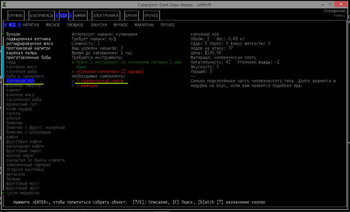Choose копчёное мясо recipe
The image size is (350, 212).
[x=21, y=67]
